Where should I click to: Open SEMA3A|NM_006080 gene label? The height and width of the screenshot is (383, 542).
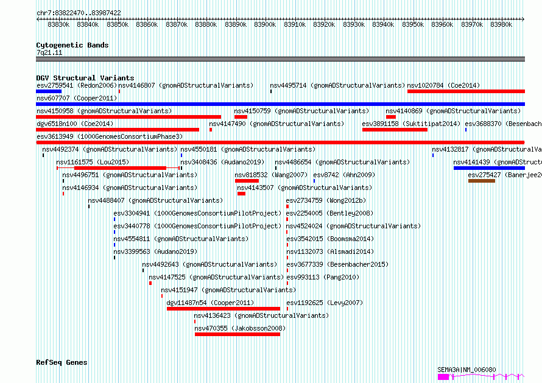[466, 370]
